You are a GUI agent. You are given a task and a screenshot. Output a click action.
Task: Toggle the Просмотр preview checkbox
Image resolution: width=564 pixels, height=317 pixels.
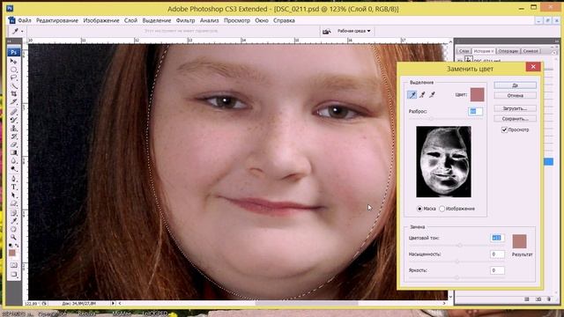(504, 129)
